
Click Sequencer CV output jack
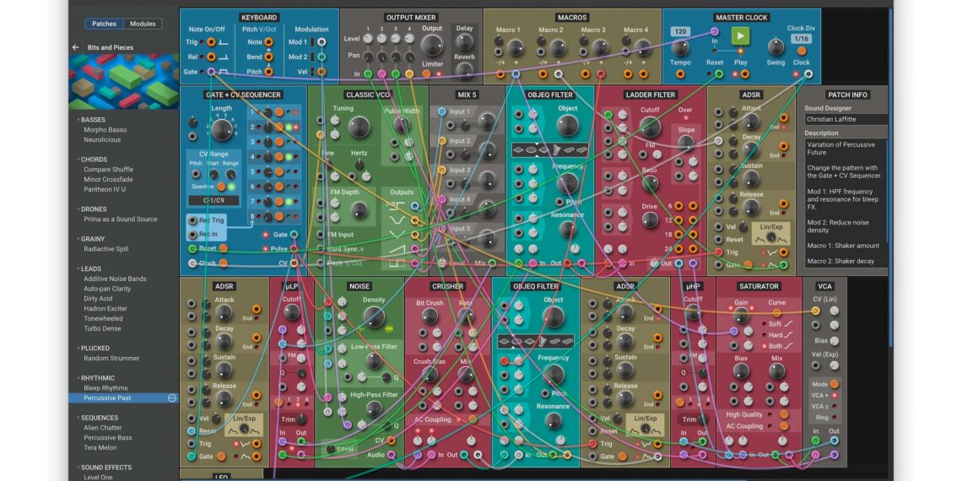tap(294, 263)
